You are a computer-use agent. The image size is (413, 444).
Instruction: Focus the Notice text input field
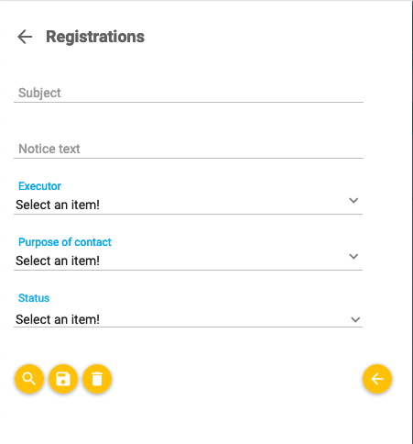(189, 149)
